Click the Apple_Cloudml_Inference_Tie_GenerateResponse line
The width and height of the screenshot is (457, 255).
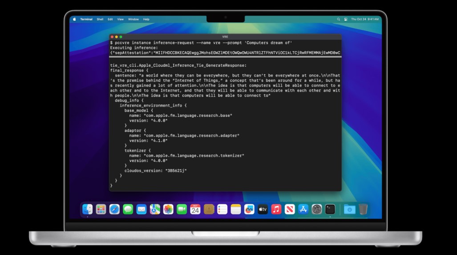click(x=178, y=65)
